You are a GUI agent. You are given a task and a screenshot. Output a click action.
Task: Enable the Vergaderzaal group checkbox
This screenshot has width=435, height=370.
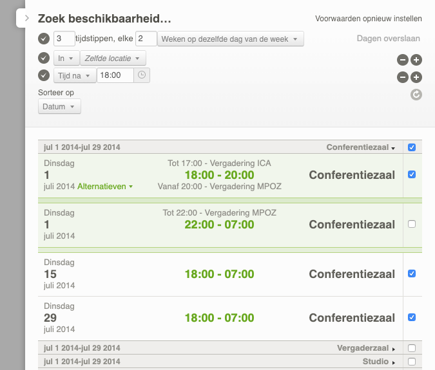[x=412, y=348]
